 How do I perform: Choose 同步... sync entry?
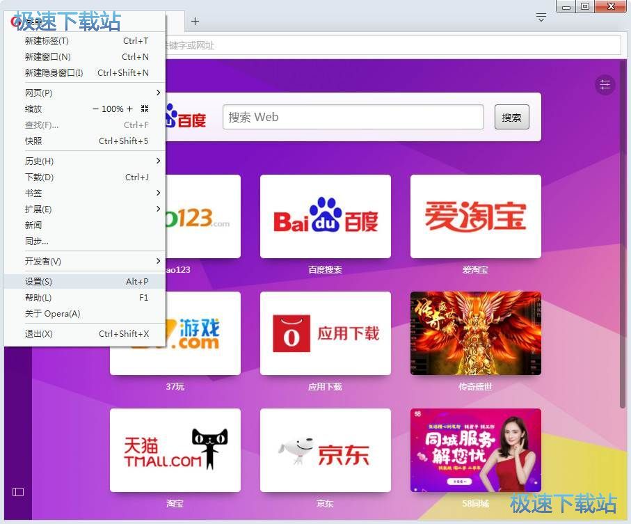(x=84, y=241)
